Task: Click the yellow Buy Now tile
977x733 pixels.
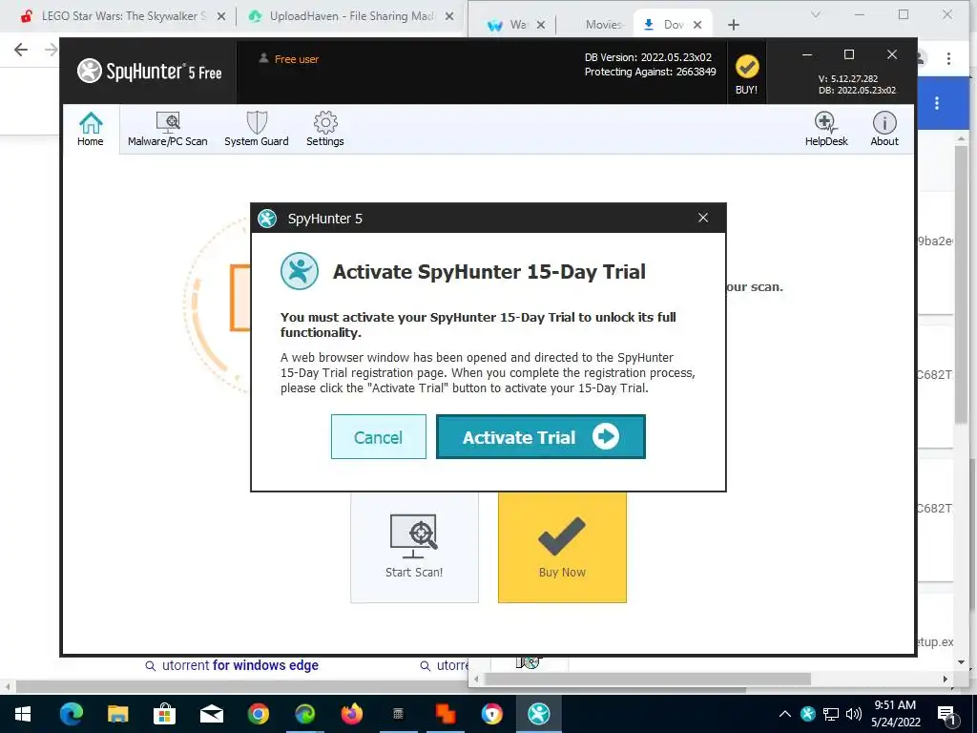Action: click(562, 547)
